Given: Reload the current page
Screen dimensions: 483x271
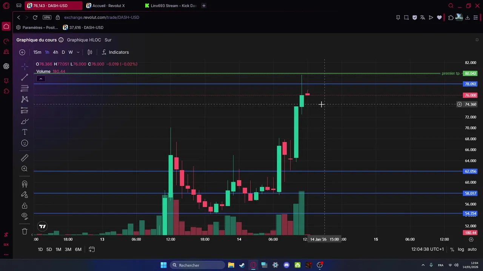Looking at the screenshot, I should 35,17.
